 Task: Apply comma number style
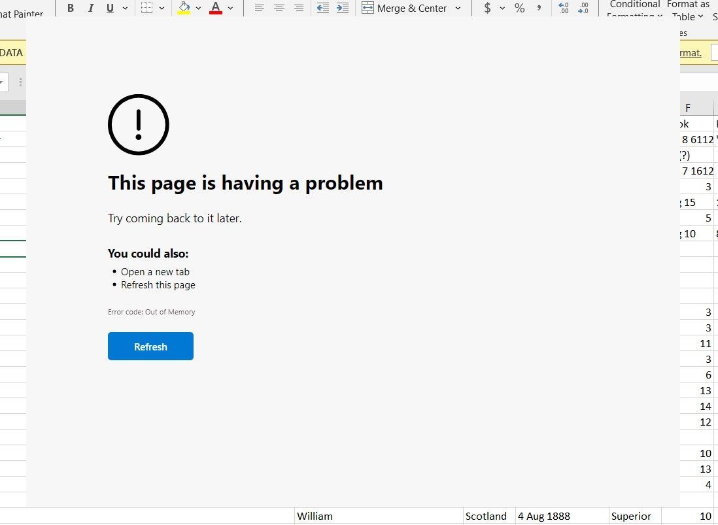[x=538, y=8]
